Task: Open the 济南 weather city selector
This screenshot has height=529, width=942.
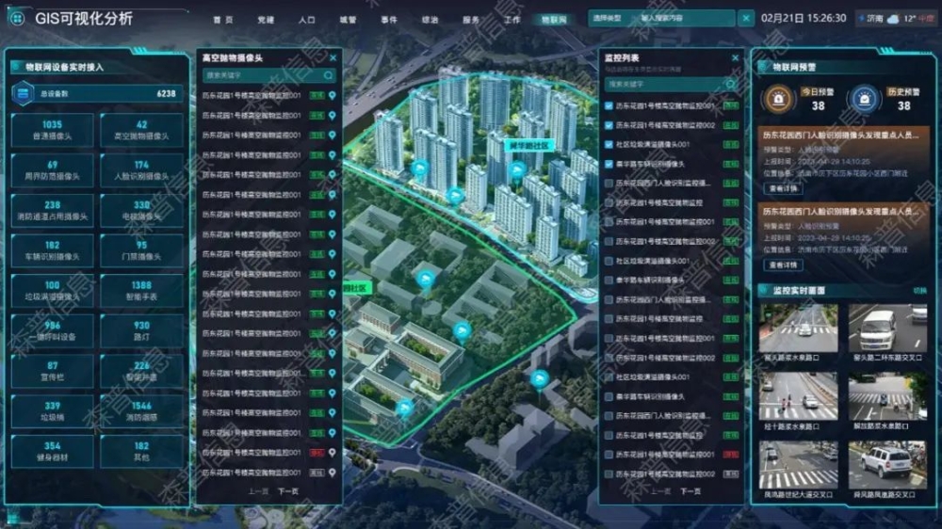Action: pos(874,18)
